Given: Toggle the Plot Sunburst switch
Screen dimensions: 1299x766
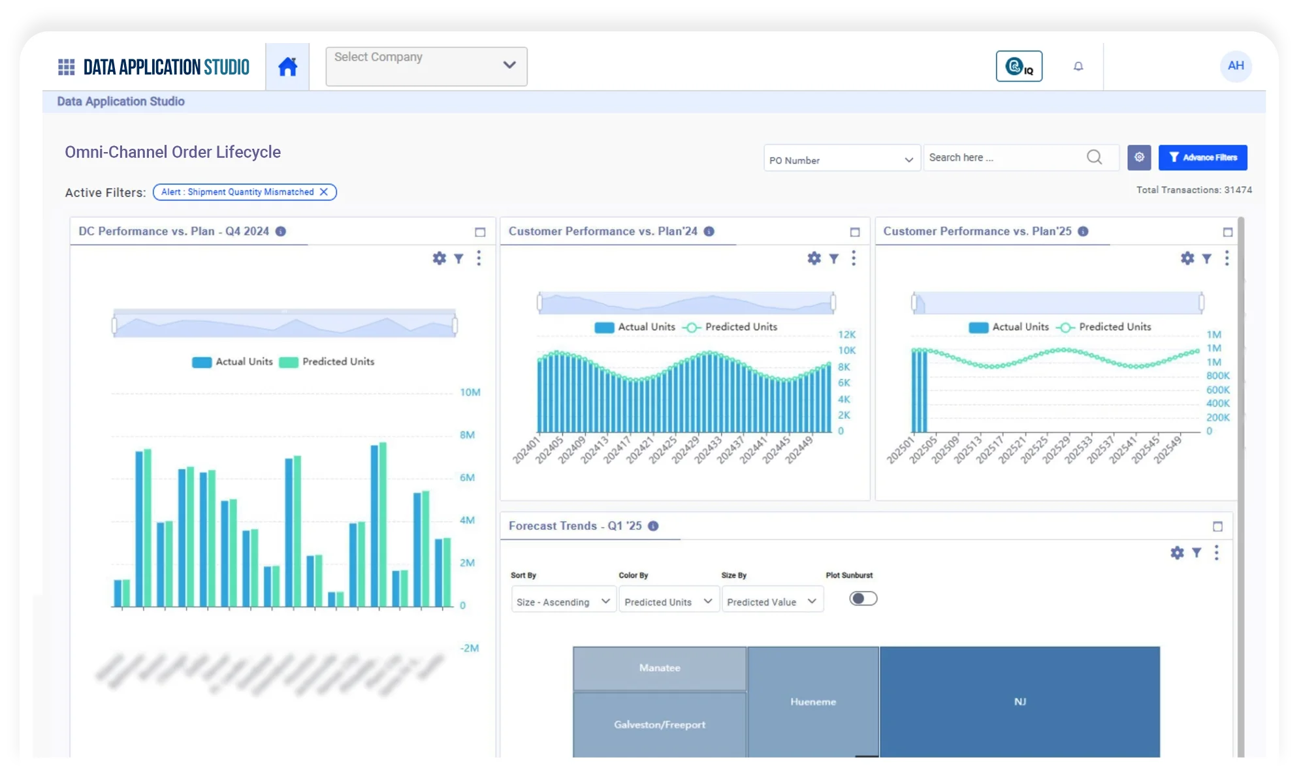Looking at the screenshot, I should coord(863,598).
